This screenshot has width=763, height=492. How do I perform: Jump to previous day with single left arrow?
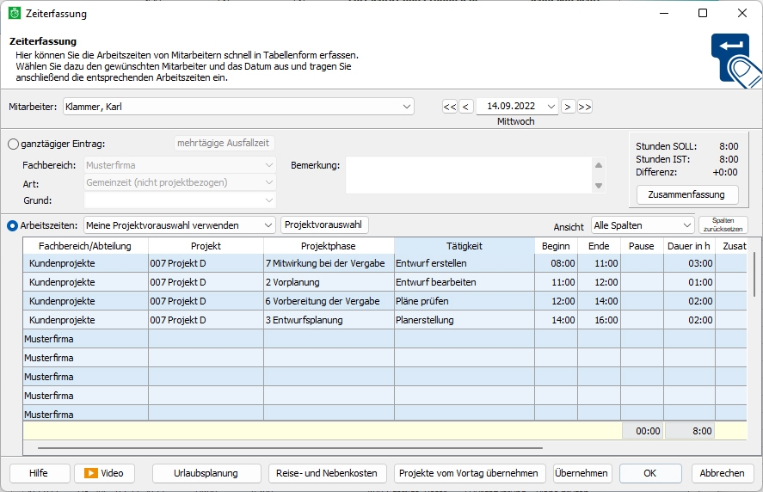(466, 107)
